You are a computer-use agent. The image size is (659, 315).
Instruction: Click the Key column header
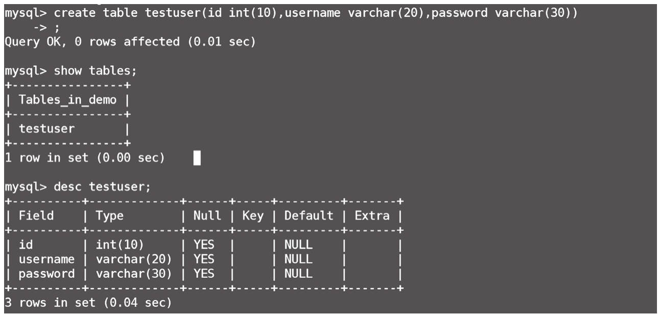(x=252, y=216)
